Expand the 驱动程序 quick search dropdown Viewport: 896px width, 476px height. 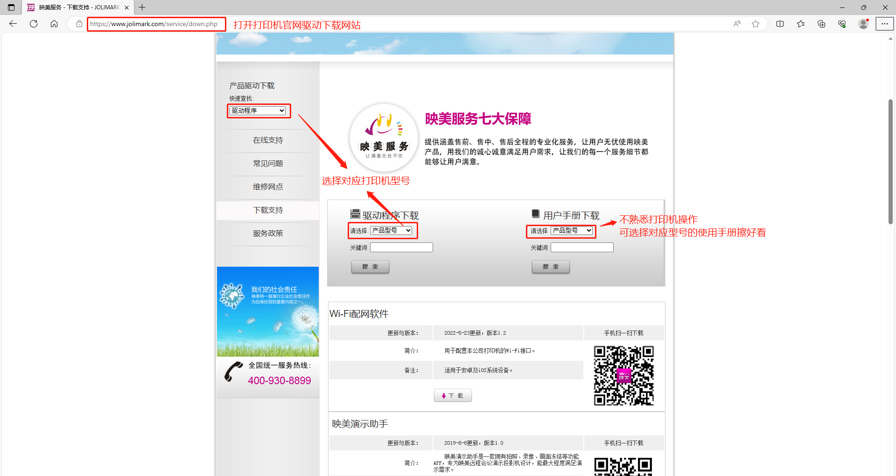pos(258,110)
